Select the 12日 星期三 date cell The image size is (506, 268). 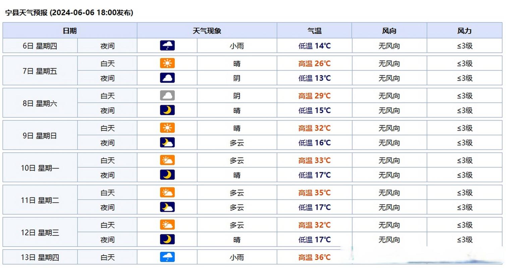(x=40, y=232)
